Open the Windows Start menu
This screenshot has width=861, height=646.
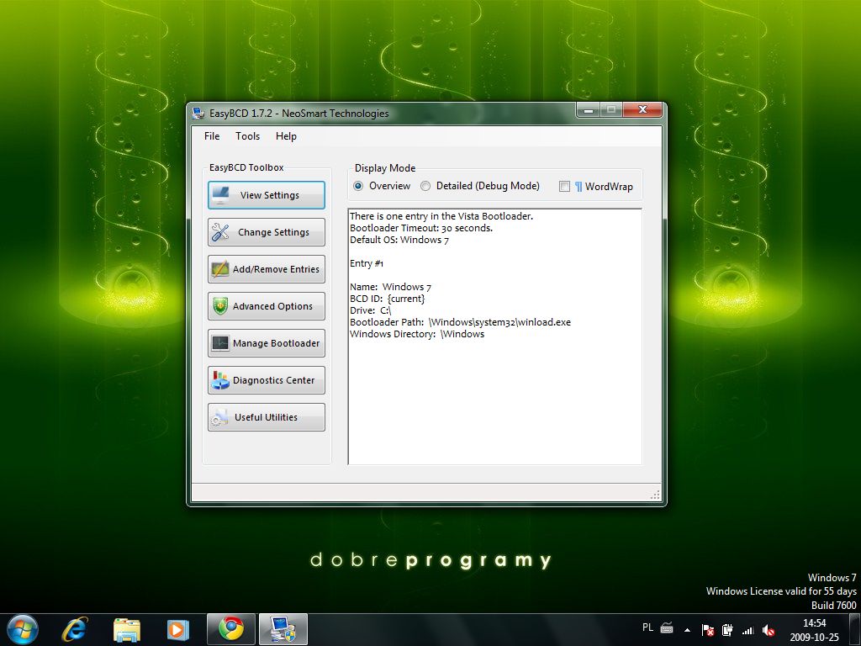tap(22, 628)
